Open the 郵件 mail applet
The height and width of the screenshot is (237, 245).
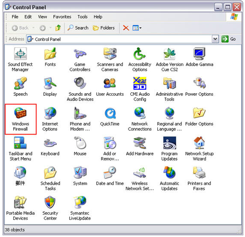point(20,176)
